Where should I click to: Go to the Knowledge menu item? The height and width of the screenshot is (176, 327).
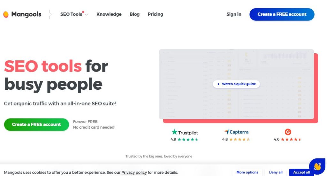(x=109, y=14)
